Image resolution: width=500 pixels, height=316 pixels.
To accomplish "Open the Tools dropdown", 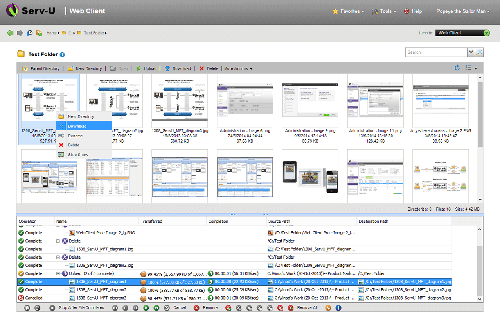I will 384,11.
